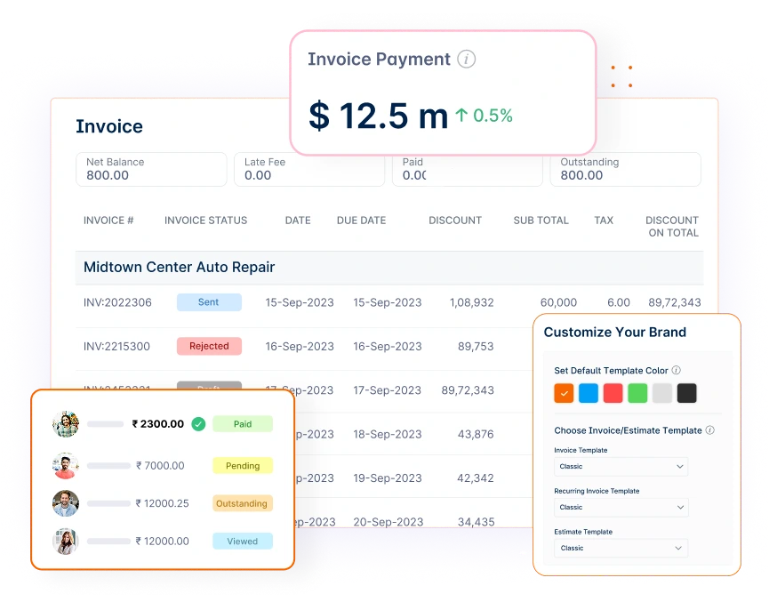The height and width of the screenshot is (602, 769).
Task: Open the avatar next to ₹ 12000.25
Action: coord(66,503)
